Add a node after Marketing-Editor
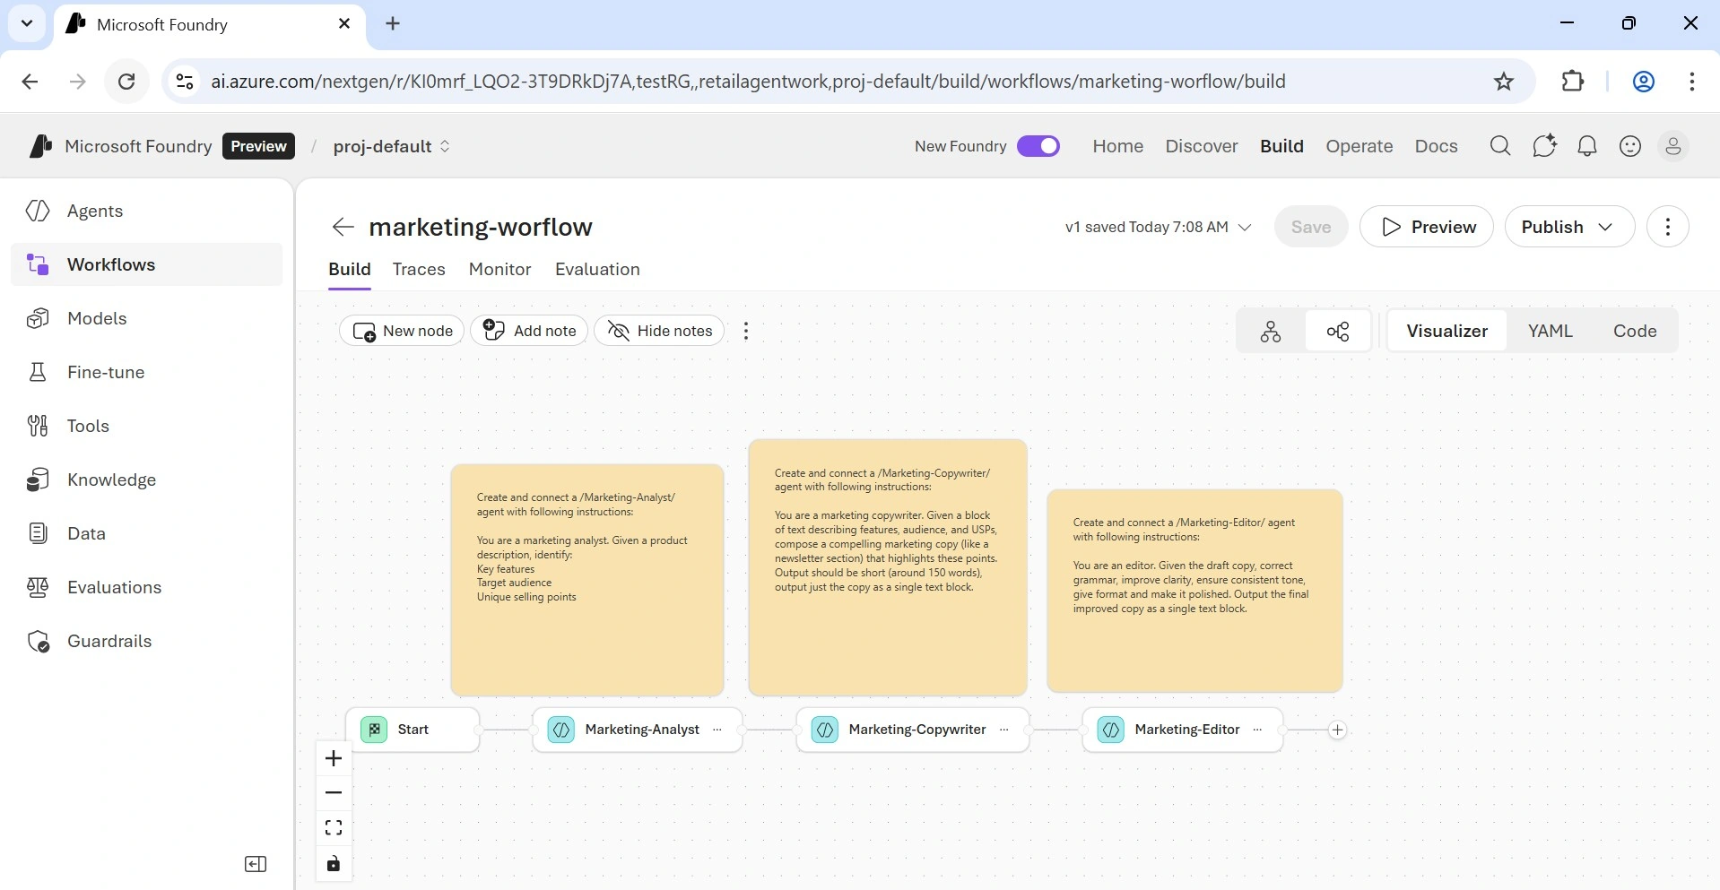 (1337, 730)
